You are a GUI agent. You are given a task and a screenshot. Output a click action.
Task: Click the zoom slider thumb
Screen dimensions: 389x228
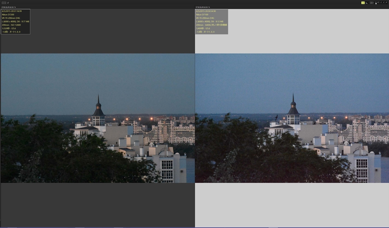coord(376,4)
